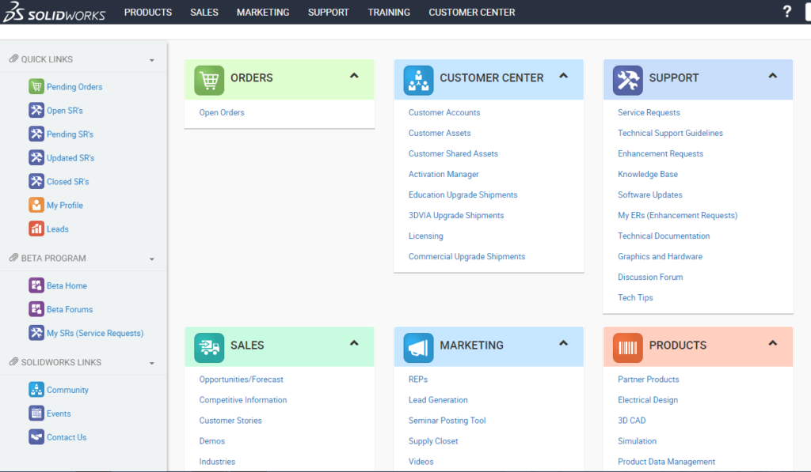Open the Simulation link under Products

click(638, 441)
